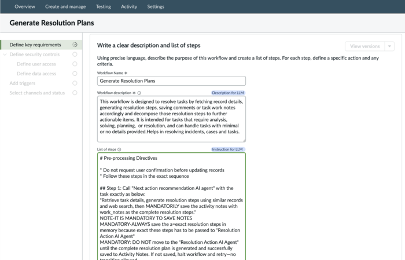This screenshot has width=405, height=260.
Task: Select the Select channels and status step
Action: [37, 93]
